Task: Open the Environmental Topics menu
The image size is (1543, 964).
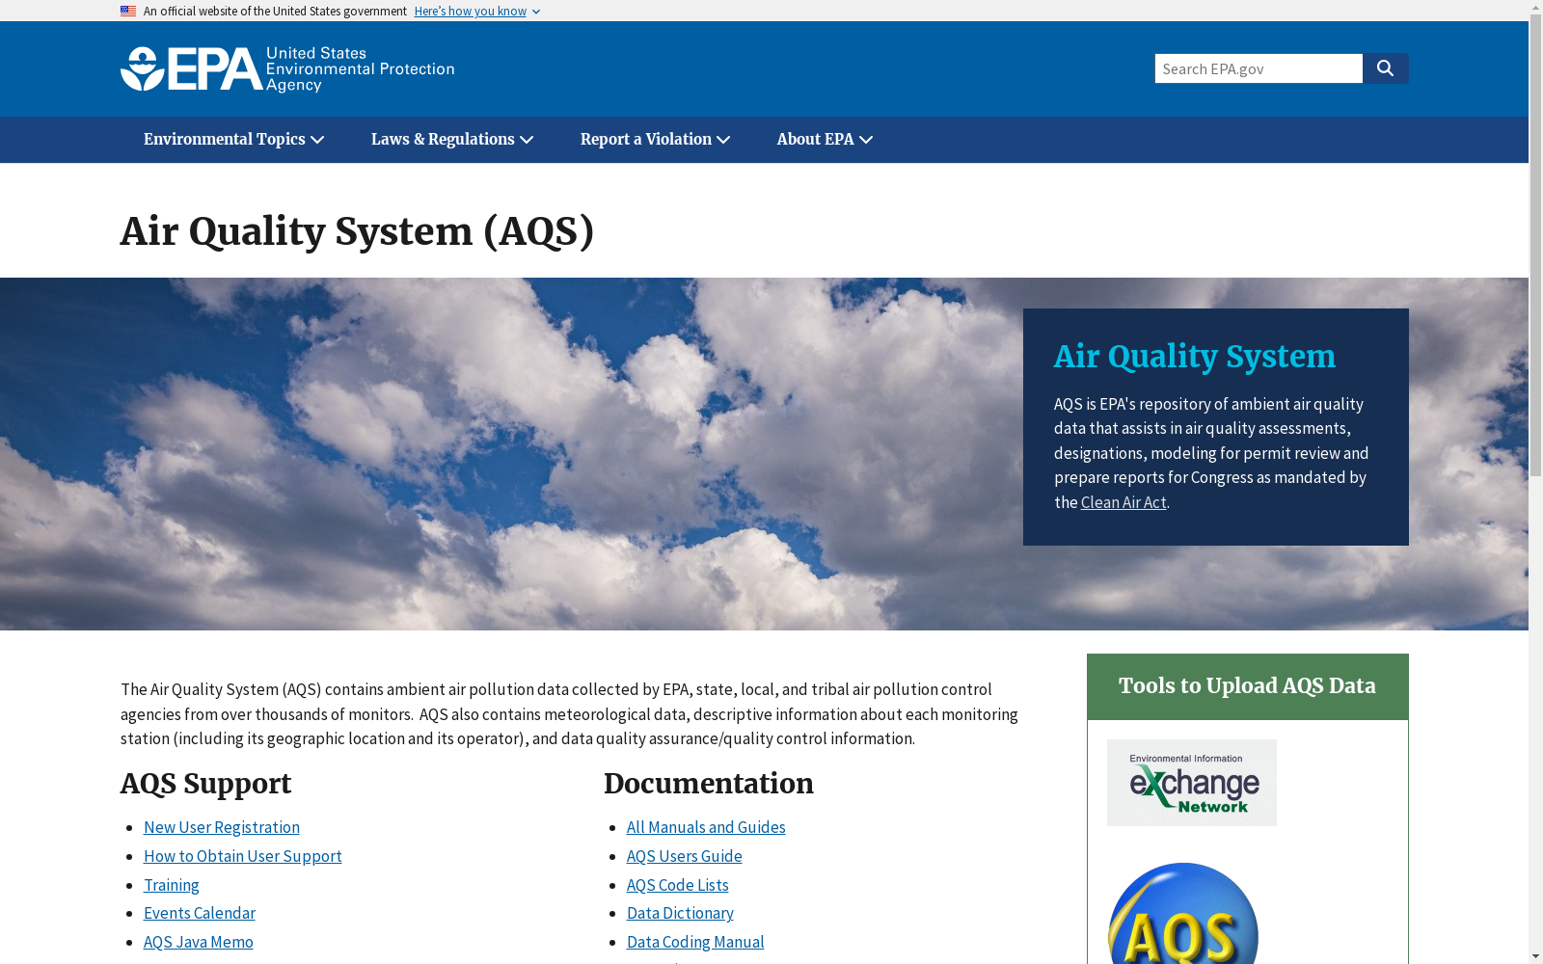Action: point(234,140)
